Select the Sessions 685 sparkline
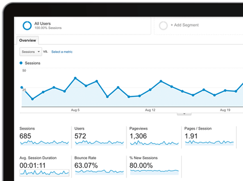 (45, 143)
